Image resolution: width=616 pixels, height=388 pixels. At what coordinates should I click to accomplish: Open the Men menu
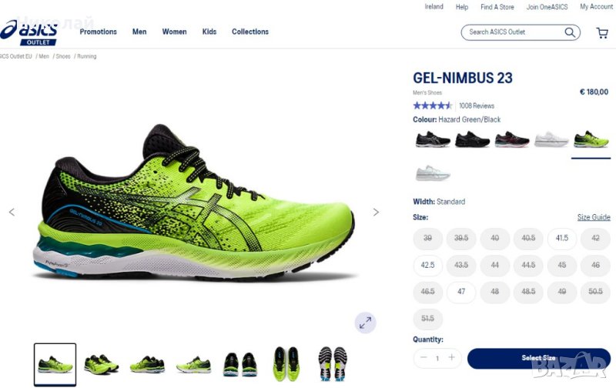139,32
